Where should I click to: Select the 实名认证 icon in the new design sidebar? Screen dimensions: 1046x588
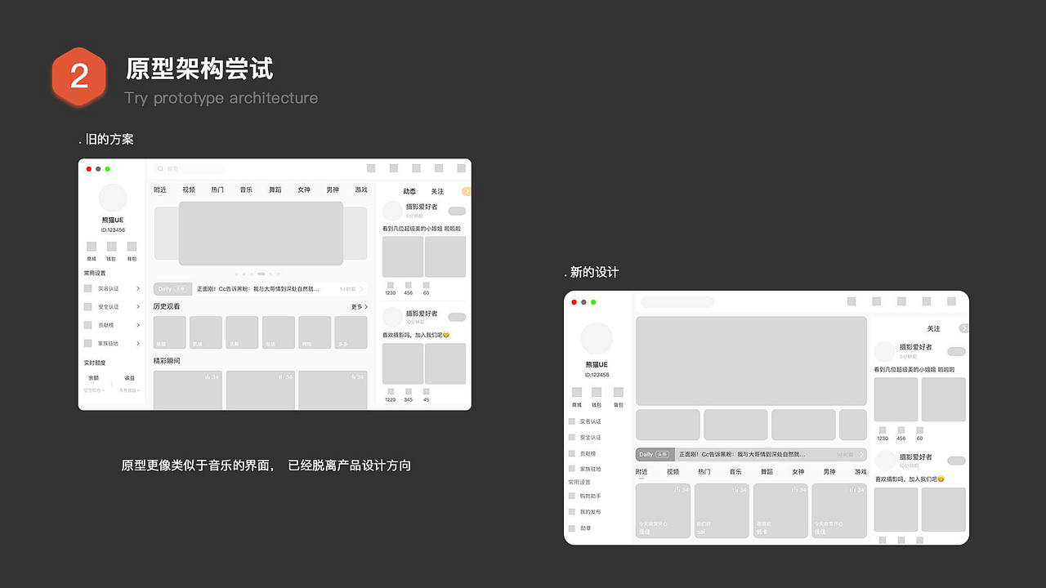[x=572, y=421]
